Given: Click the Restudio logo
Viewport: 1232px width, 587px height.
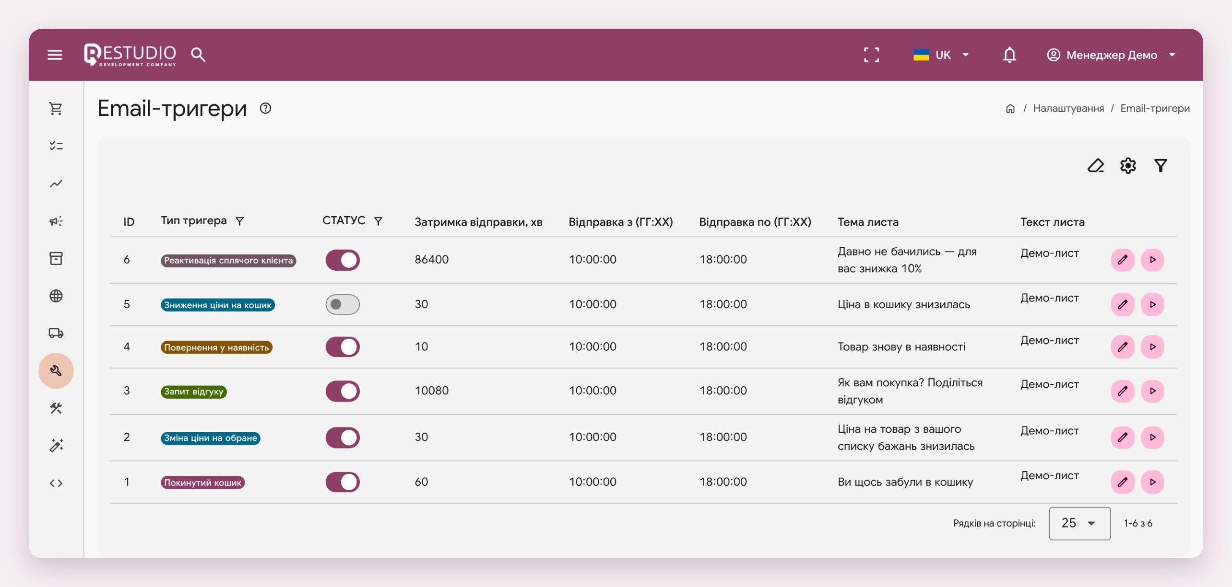Looking at the screenshot, I should click(130, 55).
